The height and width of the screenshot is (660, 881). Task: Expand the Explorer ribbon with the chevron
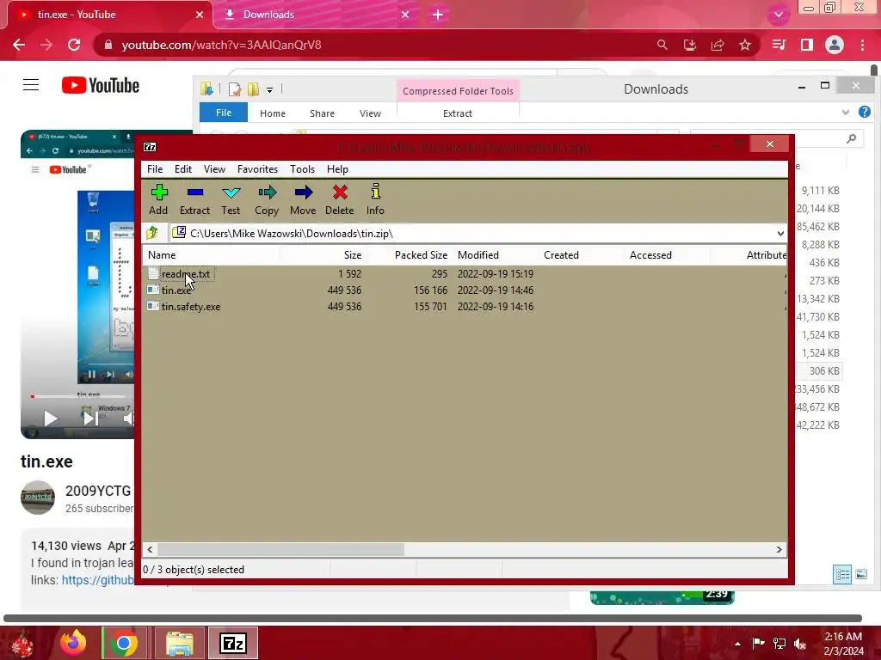click(x=845, y=113)
